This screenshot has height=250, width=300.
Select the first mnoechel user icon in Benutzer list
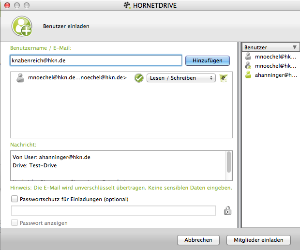[x=249, y=57]
